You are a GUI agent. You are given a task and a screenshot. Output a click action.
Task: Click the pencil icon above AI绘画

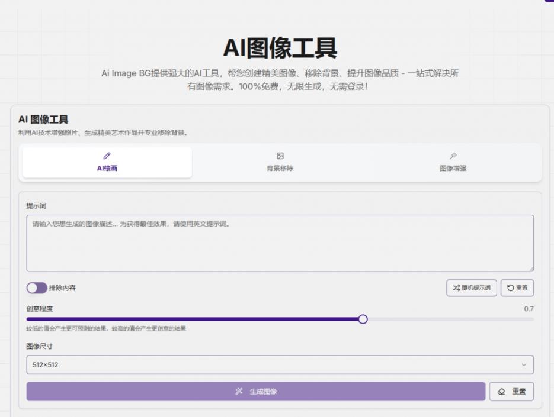pyautogui.click(x=107, y=156)
